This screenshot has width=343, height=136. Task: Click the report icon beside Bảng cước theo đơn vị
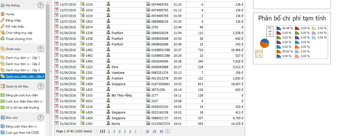click(x=3, y=126)
